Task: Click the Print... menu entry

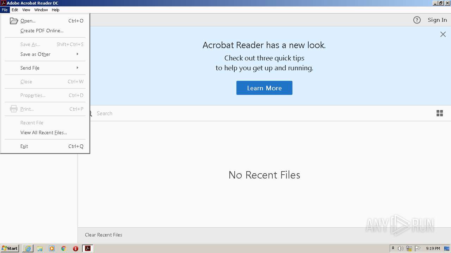Action: tap(45, 109)
